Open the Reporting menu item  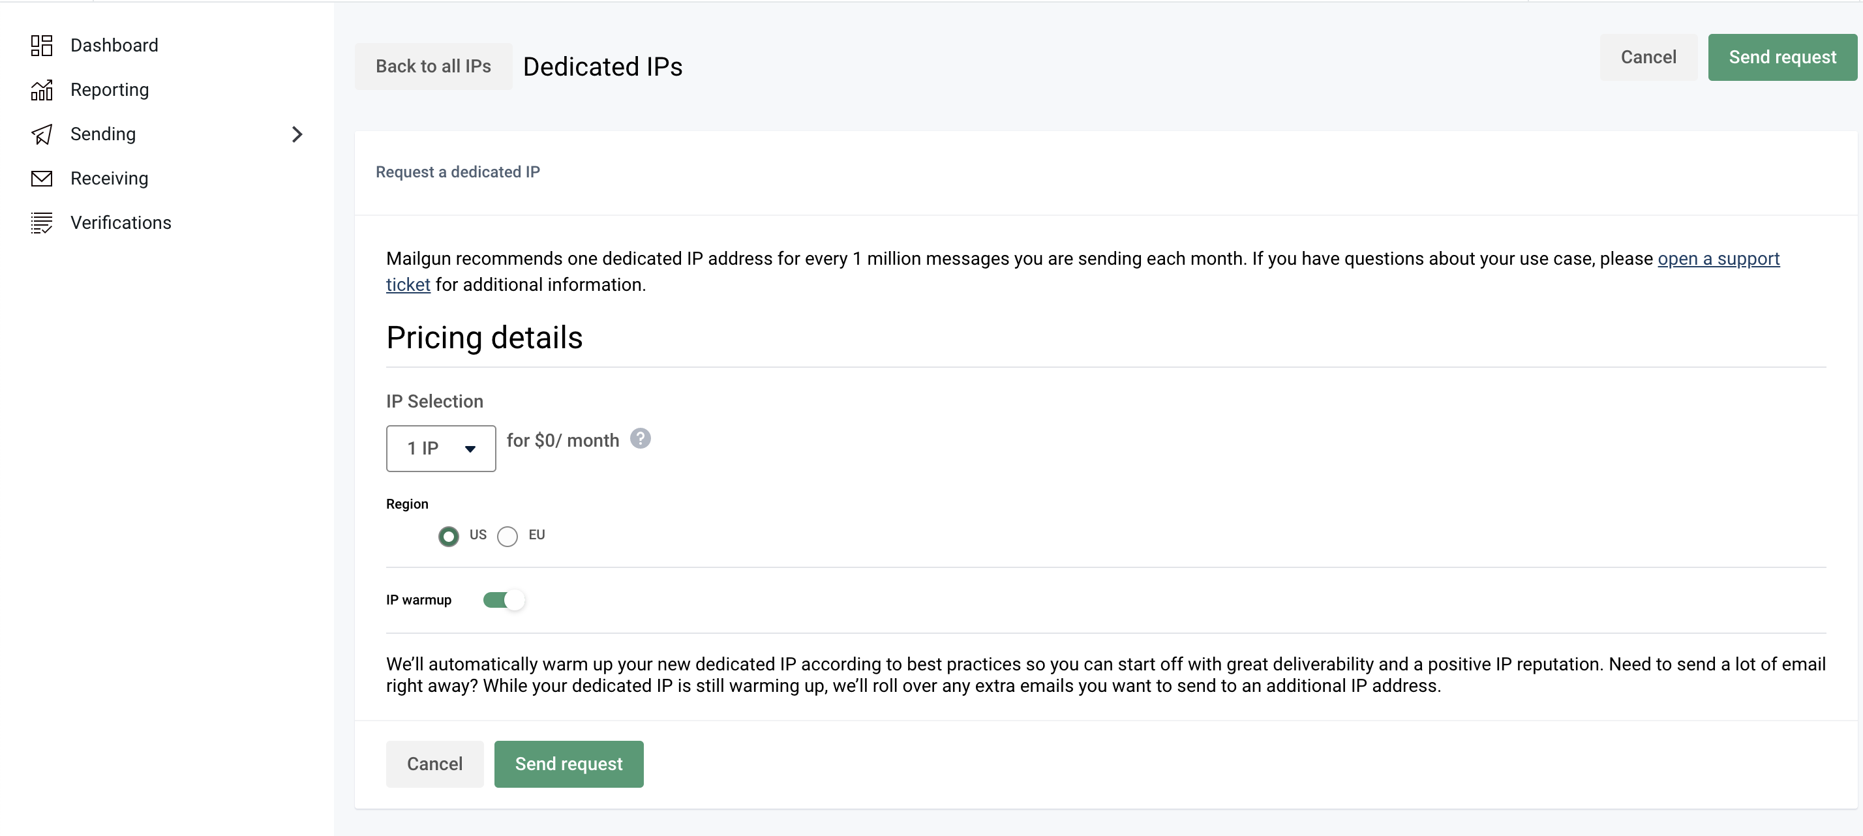point(109,90)
